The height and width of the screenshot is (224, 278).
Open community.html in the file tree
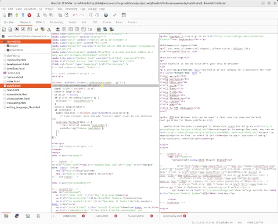pos(16,60)
